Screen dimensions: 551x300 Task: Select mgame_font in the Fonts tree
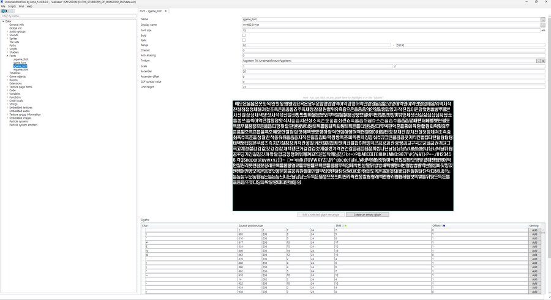coord(21,70)
